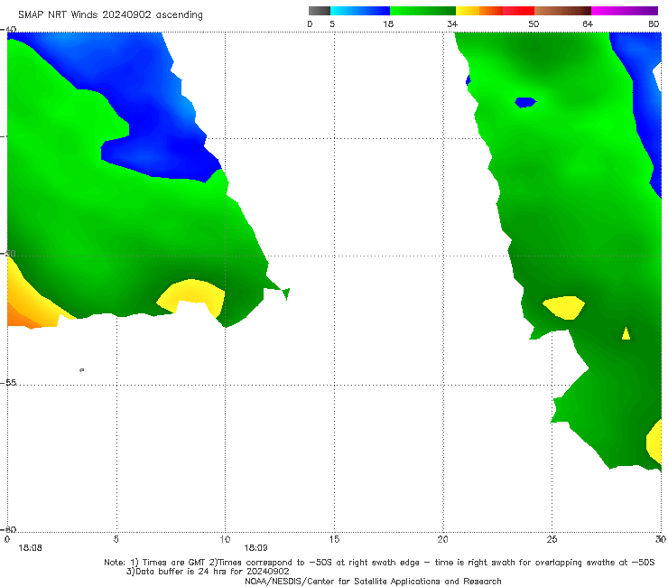Click the yellow oval patch in right swath
Viewport: 668px width, 587px height.
point(564,307)
